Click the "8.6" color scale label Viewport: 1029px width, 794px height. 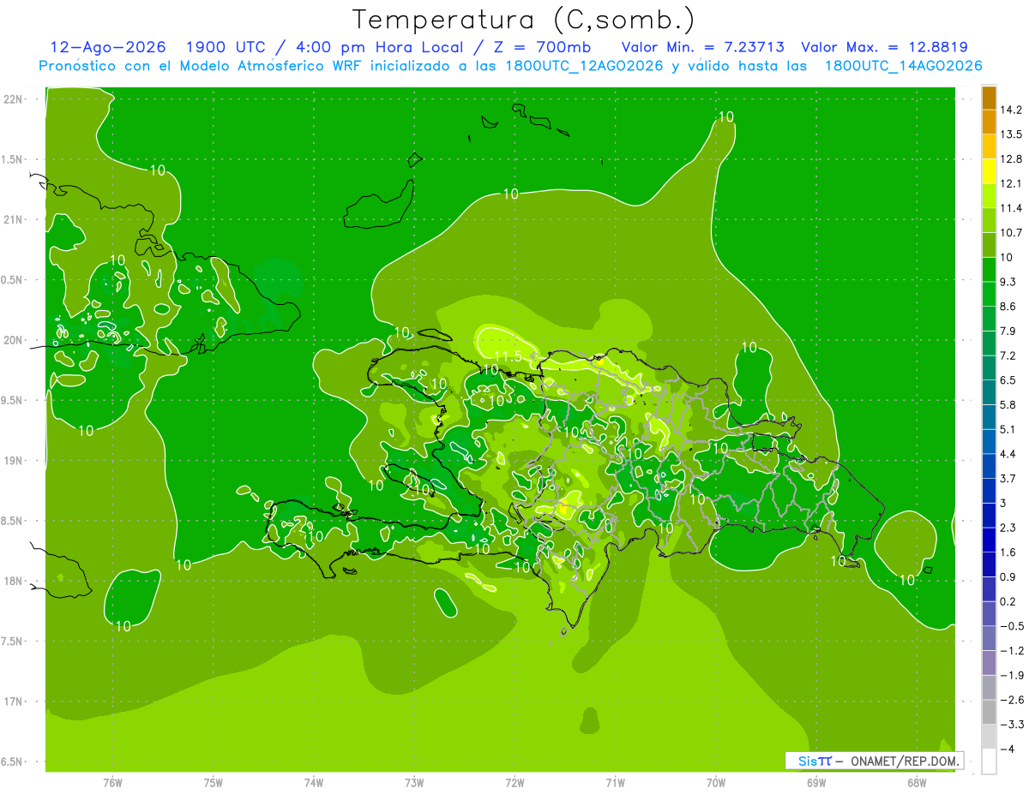click(x=1009, y=306)
